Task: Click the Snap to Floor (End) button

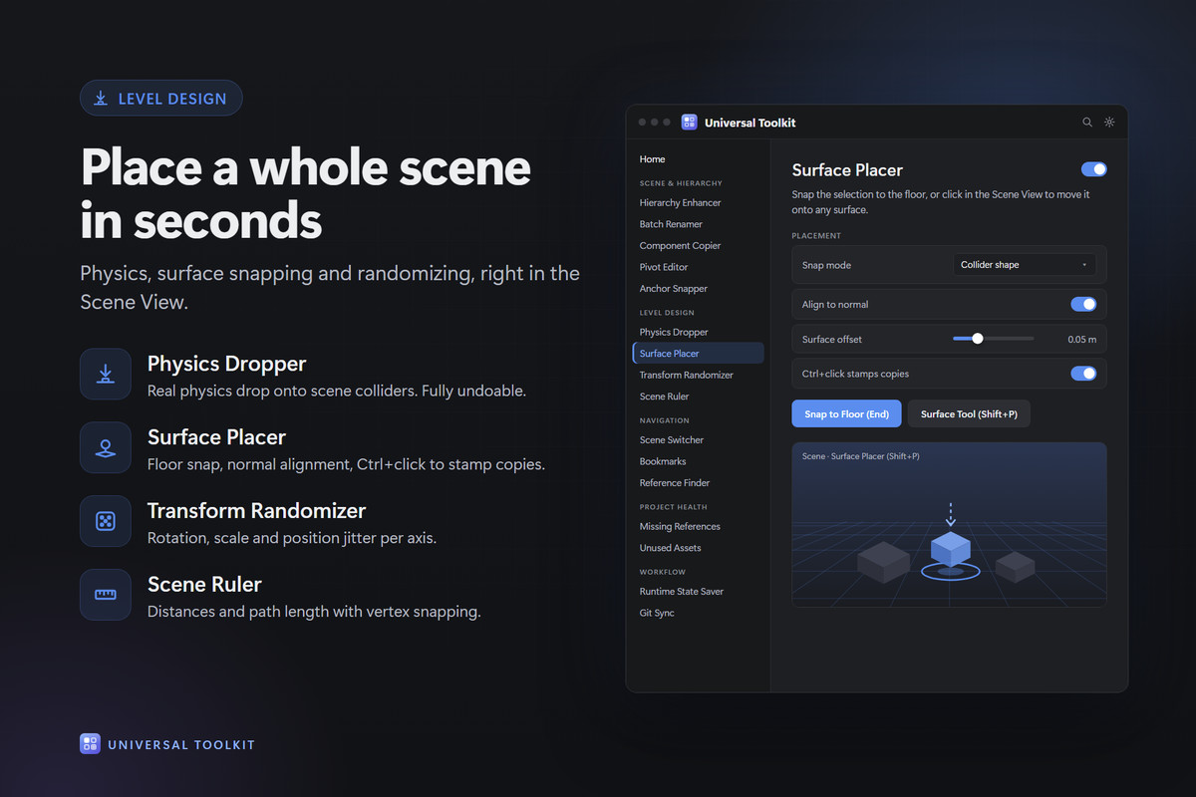Action: [x=846, y=414]
